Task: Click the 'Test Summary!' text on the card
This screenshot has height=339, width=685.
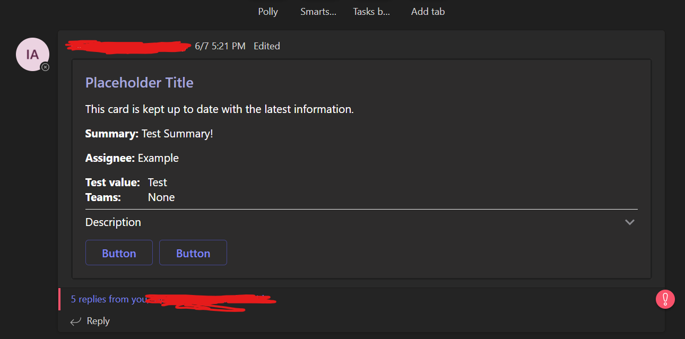Action: [177, 133]
